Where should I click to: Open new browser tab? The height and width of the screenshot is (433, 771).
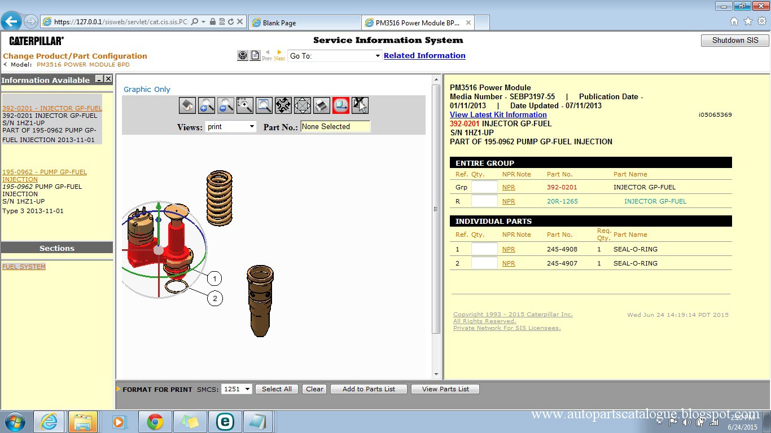click(482, 23)
